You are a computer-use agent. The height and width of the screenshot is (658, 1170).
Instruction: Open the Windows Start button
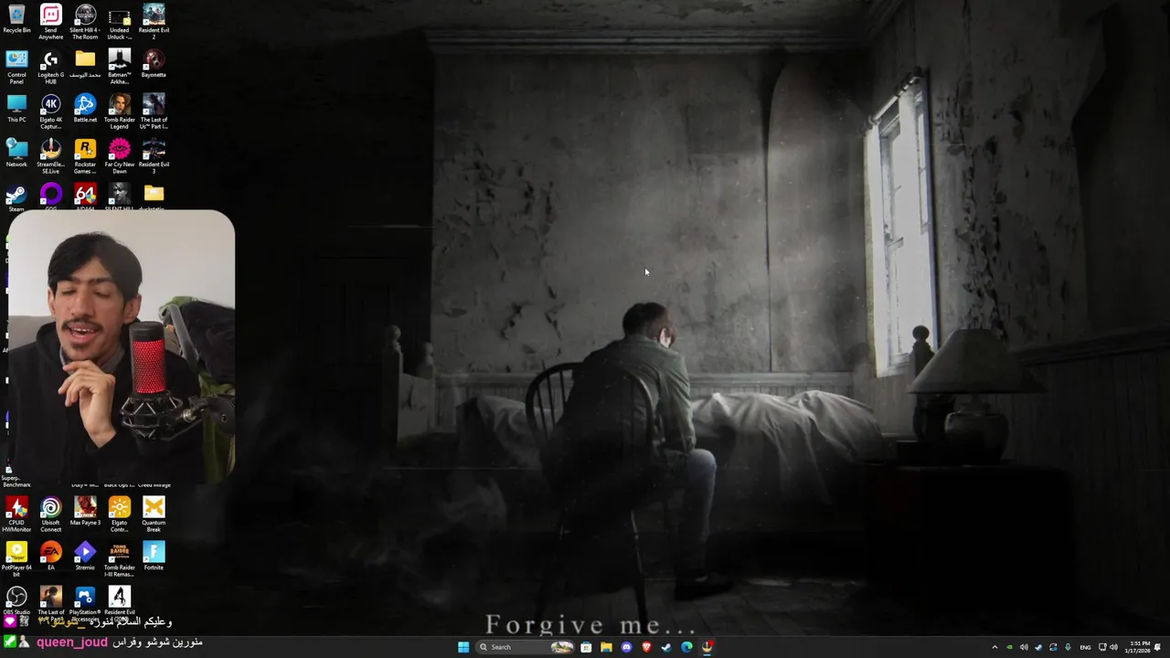(463, 647)
